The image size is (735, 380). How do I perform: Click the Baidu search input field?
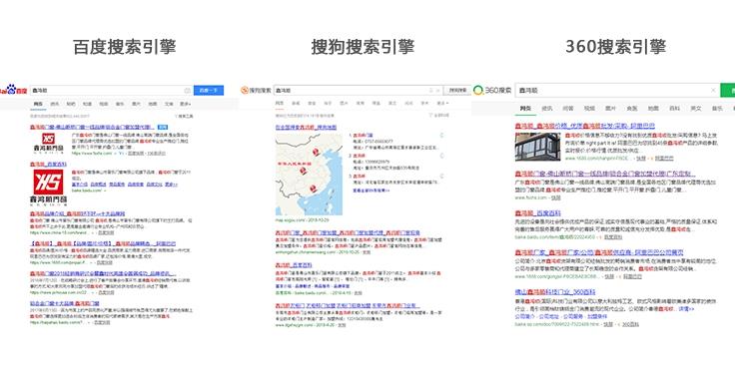click(112, 91)
